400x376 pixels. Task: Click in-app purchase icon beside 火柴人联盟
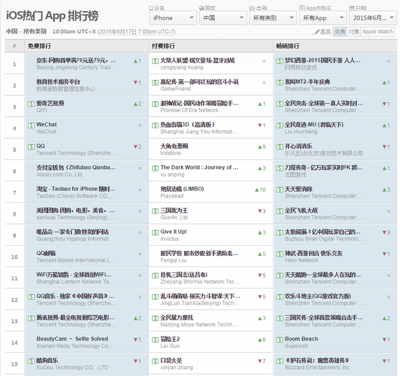(x=155, y=61)
